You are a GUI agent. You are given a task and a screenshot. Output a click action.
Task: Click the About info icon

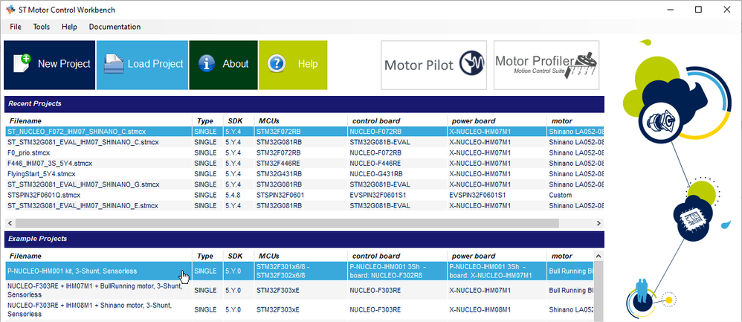pyautogui.click(x=207, y=64)
